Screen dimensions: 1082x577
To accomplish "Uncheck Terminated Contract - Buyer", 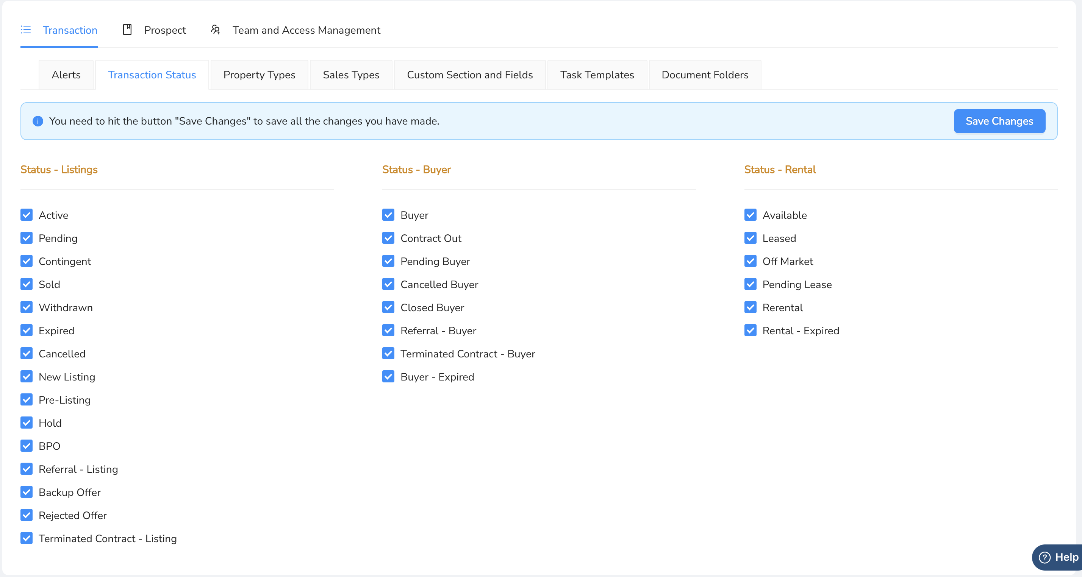I will point(388,353).
